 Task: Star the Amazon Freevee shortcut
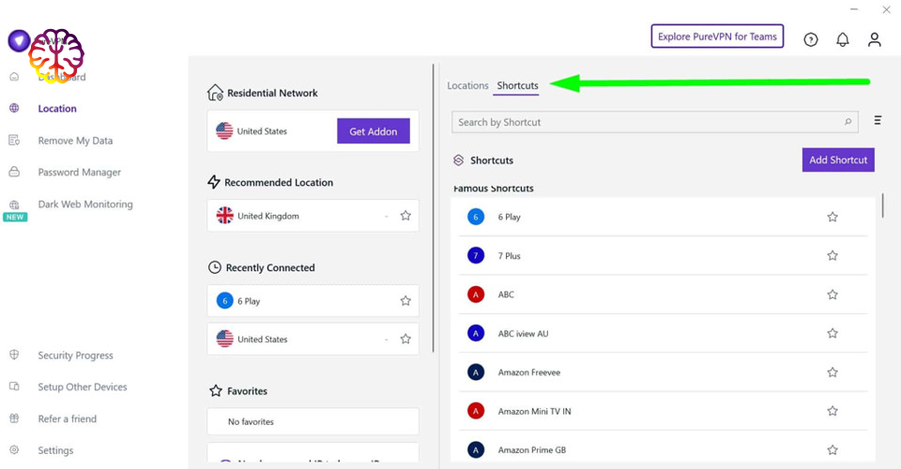pyautogui.click(x=832, y=372)
